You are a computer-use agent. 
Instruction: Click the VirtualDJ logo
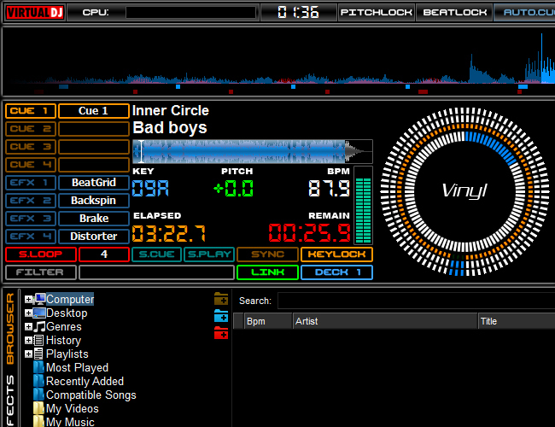35,13
